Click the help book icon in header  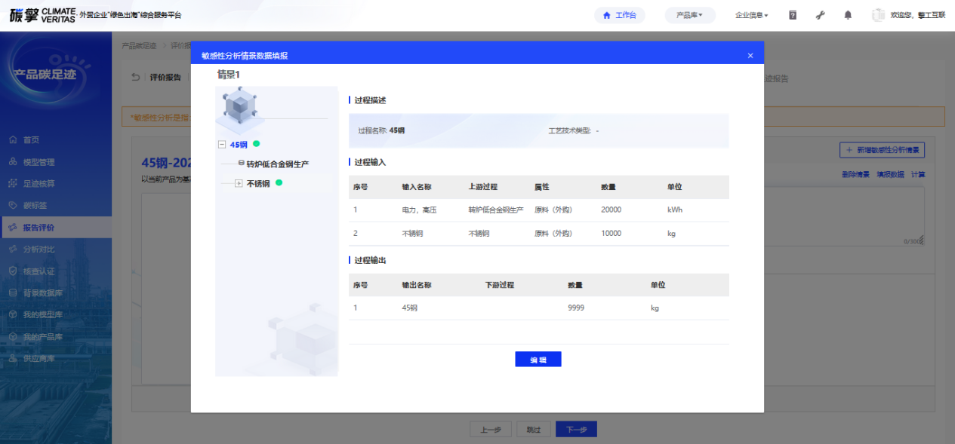tap(793, 15)
